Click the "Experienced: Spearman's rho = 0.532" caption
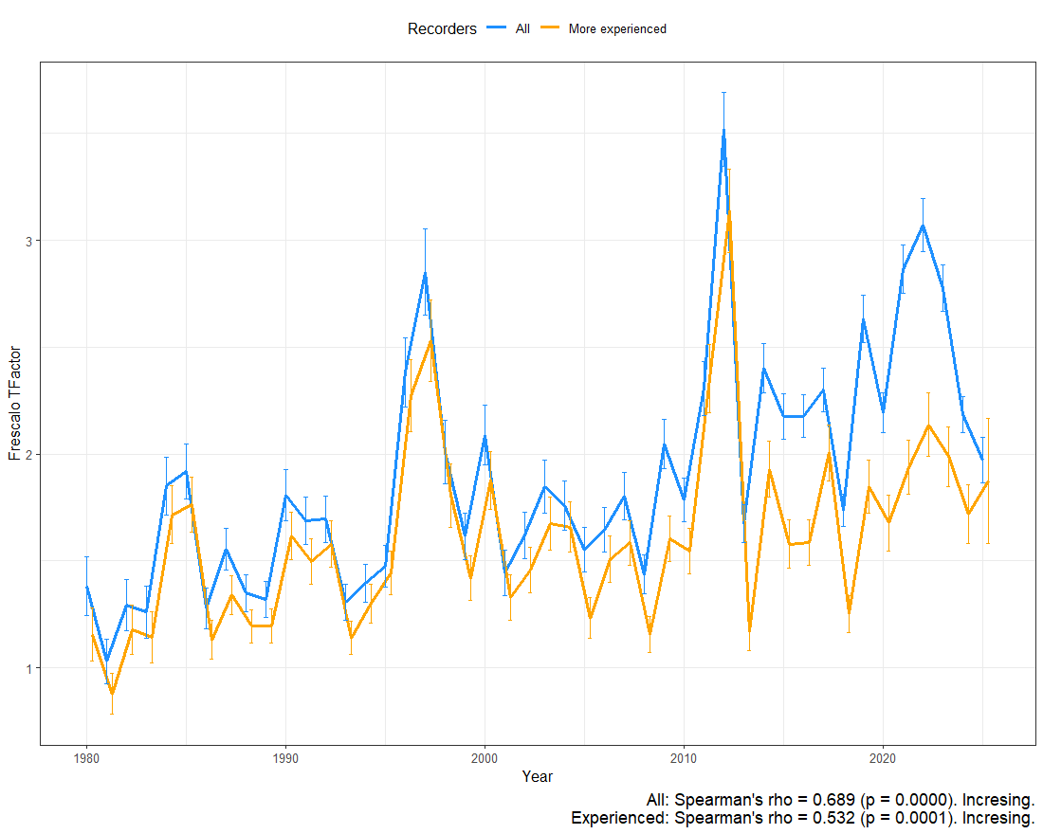This screenshot has width=1043, height=834. (802, 818)
